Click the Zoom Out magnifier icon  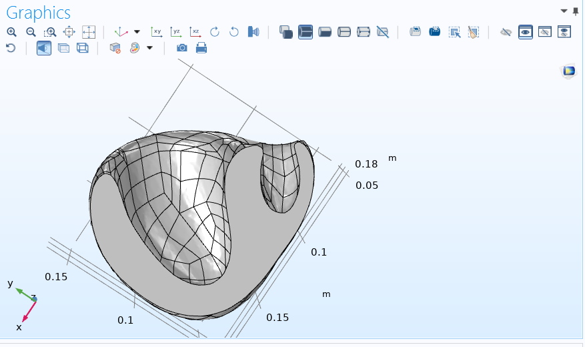pyautogui.click(x=31, y=31)
